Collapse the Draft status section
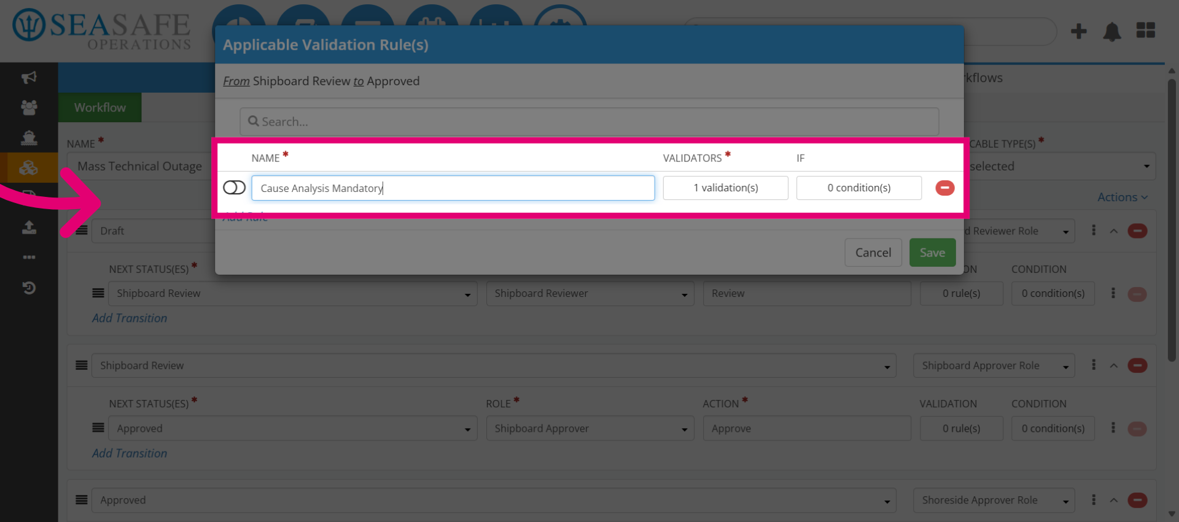Viewport: 1179px width, 522px height. (1113, 231)
